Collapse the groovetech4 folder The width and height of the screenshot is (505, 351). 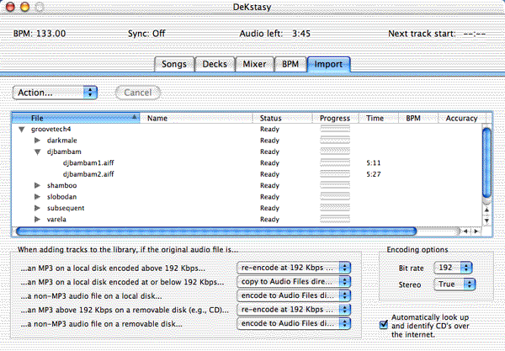click(x=22, y=130)
